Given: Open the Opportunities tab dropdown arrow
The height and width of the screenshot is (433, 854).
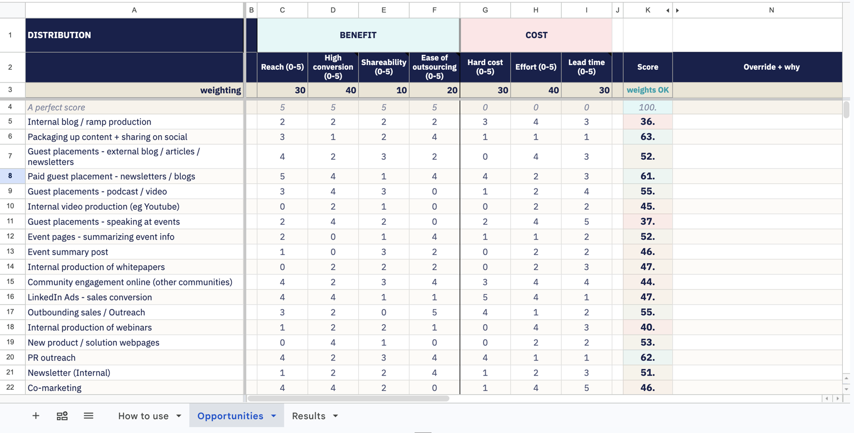Looking at the screenshot, I should coord(274,416).
